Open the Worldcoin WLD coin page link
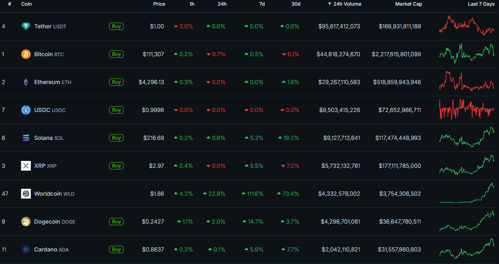Image resolution: width=499 pixels, height=264 pixels. click(x=54, y=194)
